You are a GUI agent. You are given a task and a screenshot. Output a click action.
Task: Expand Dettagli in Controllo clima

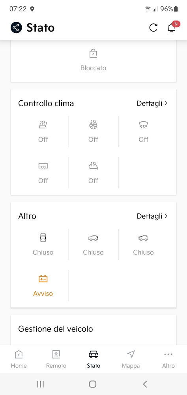[152, 103]
